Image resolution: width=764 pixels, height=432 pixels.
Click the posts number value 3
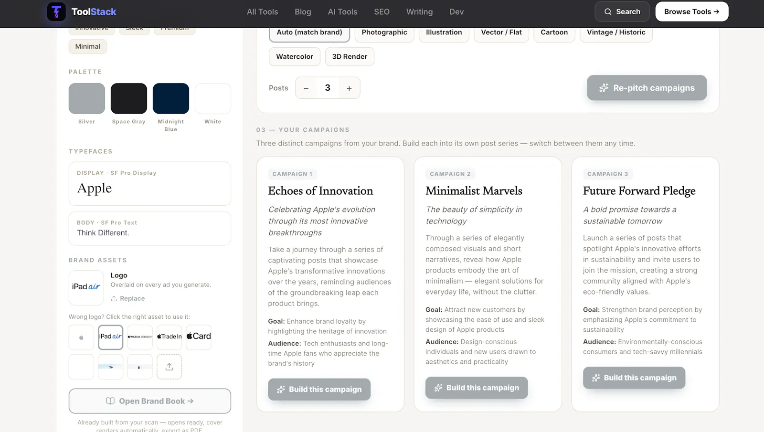[x=328, y=88]
